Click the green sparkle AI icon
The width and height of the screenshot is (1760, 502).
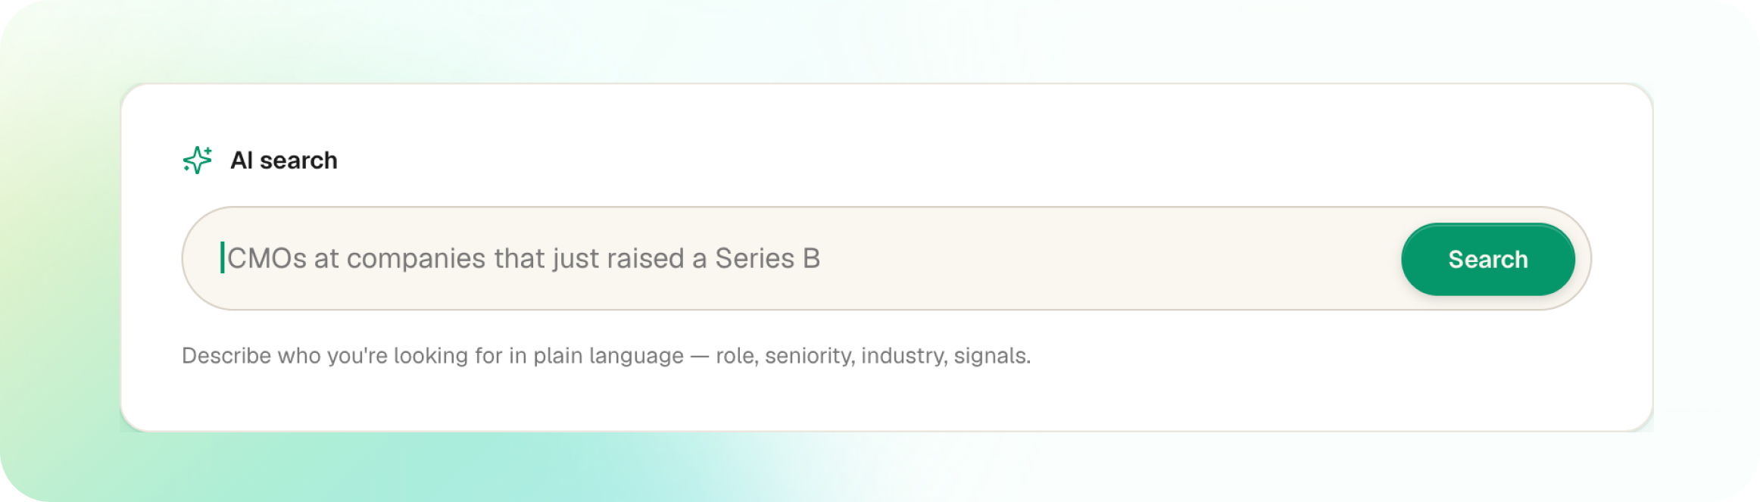(198, 160)
